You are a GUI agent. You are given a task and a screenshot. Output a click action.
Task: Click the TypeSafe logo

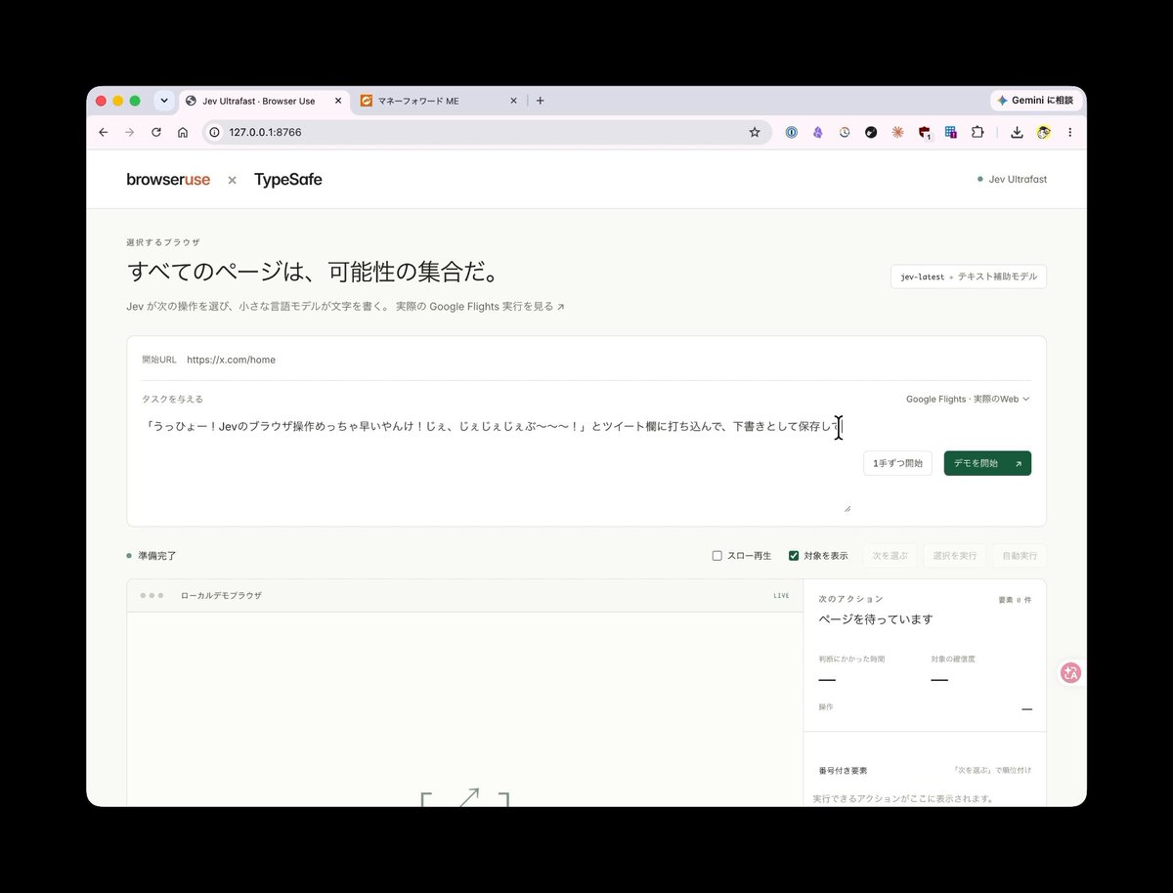point(288,180)
